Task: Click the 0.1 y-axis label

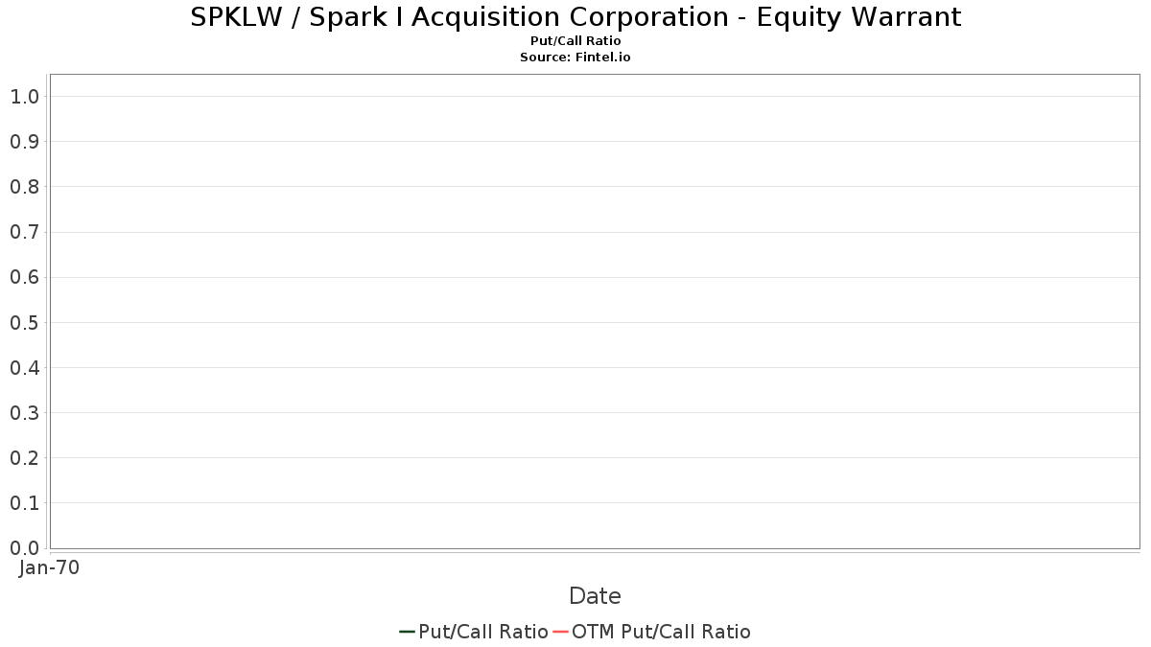Action: (x=25, y=503)
